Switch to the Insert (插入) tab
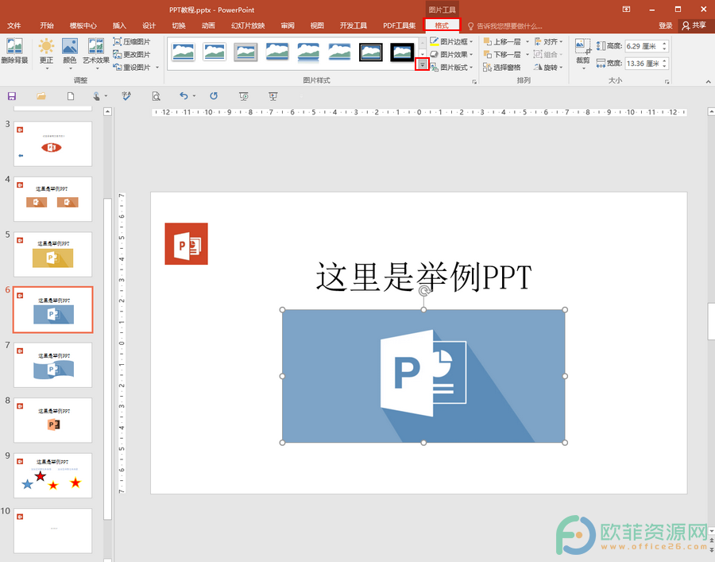The image size is (715, 562). pyautogui.click(x=119, y=25)
